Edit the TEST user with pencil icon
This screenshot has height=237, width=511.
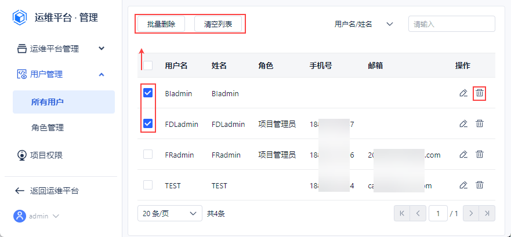point(463,185)
